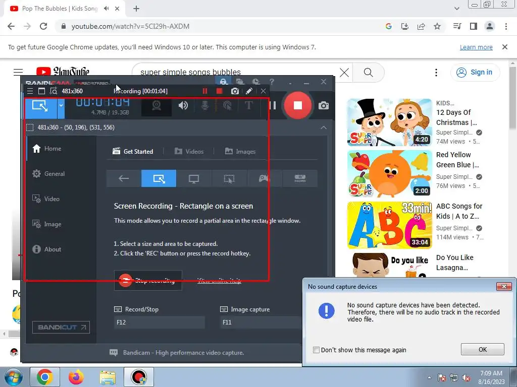Screen dimensions: 517x387
Task: Switch to the Get Started tab
Action: 133,151
